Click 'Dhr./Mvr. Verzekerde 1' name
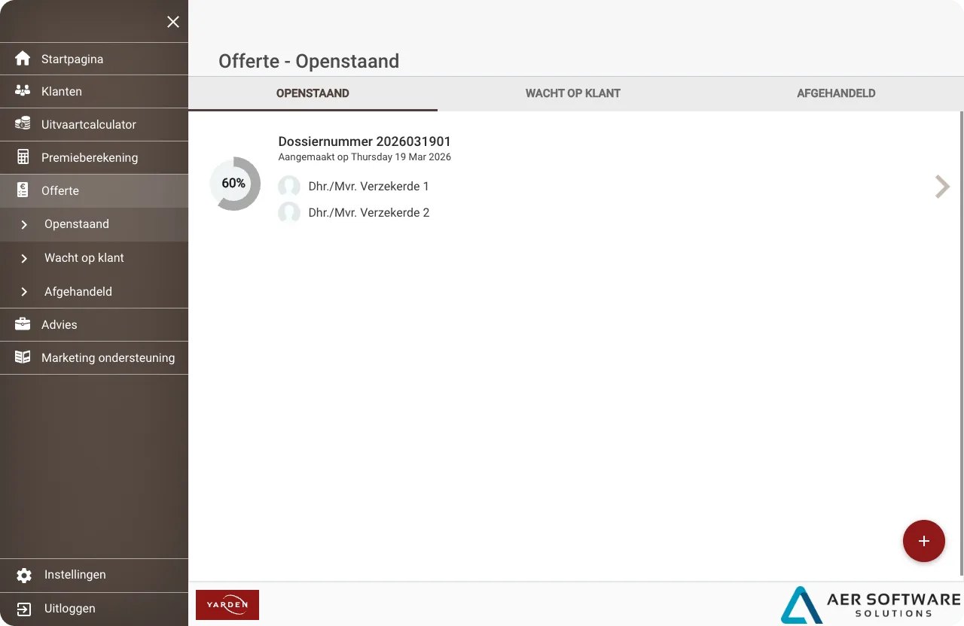Image resolution: width=964 pixels, height=626 pixels. tap(369, 187)
